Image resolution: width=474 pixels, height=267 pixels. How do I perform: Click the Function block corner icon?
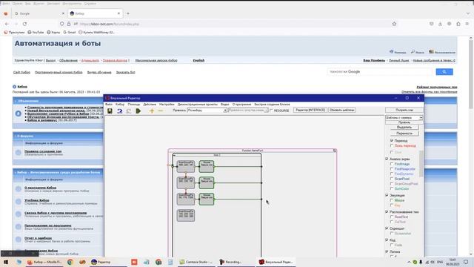[335, 151]
